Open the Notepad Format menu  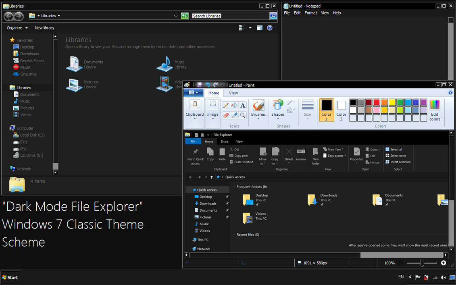point(310,13)
